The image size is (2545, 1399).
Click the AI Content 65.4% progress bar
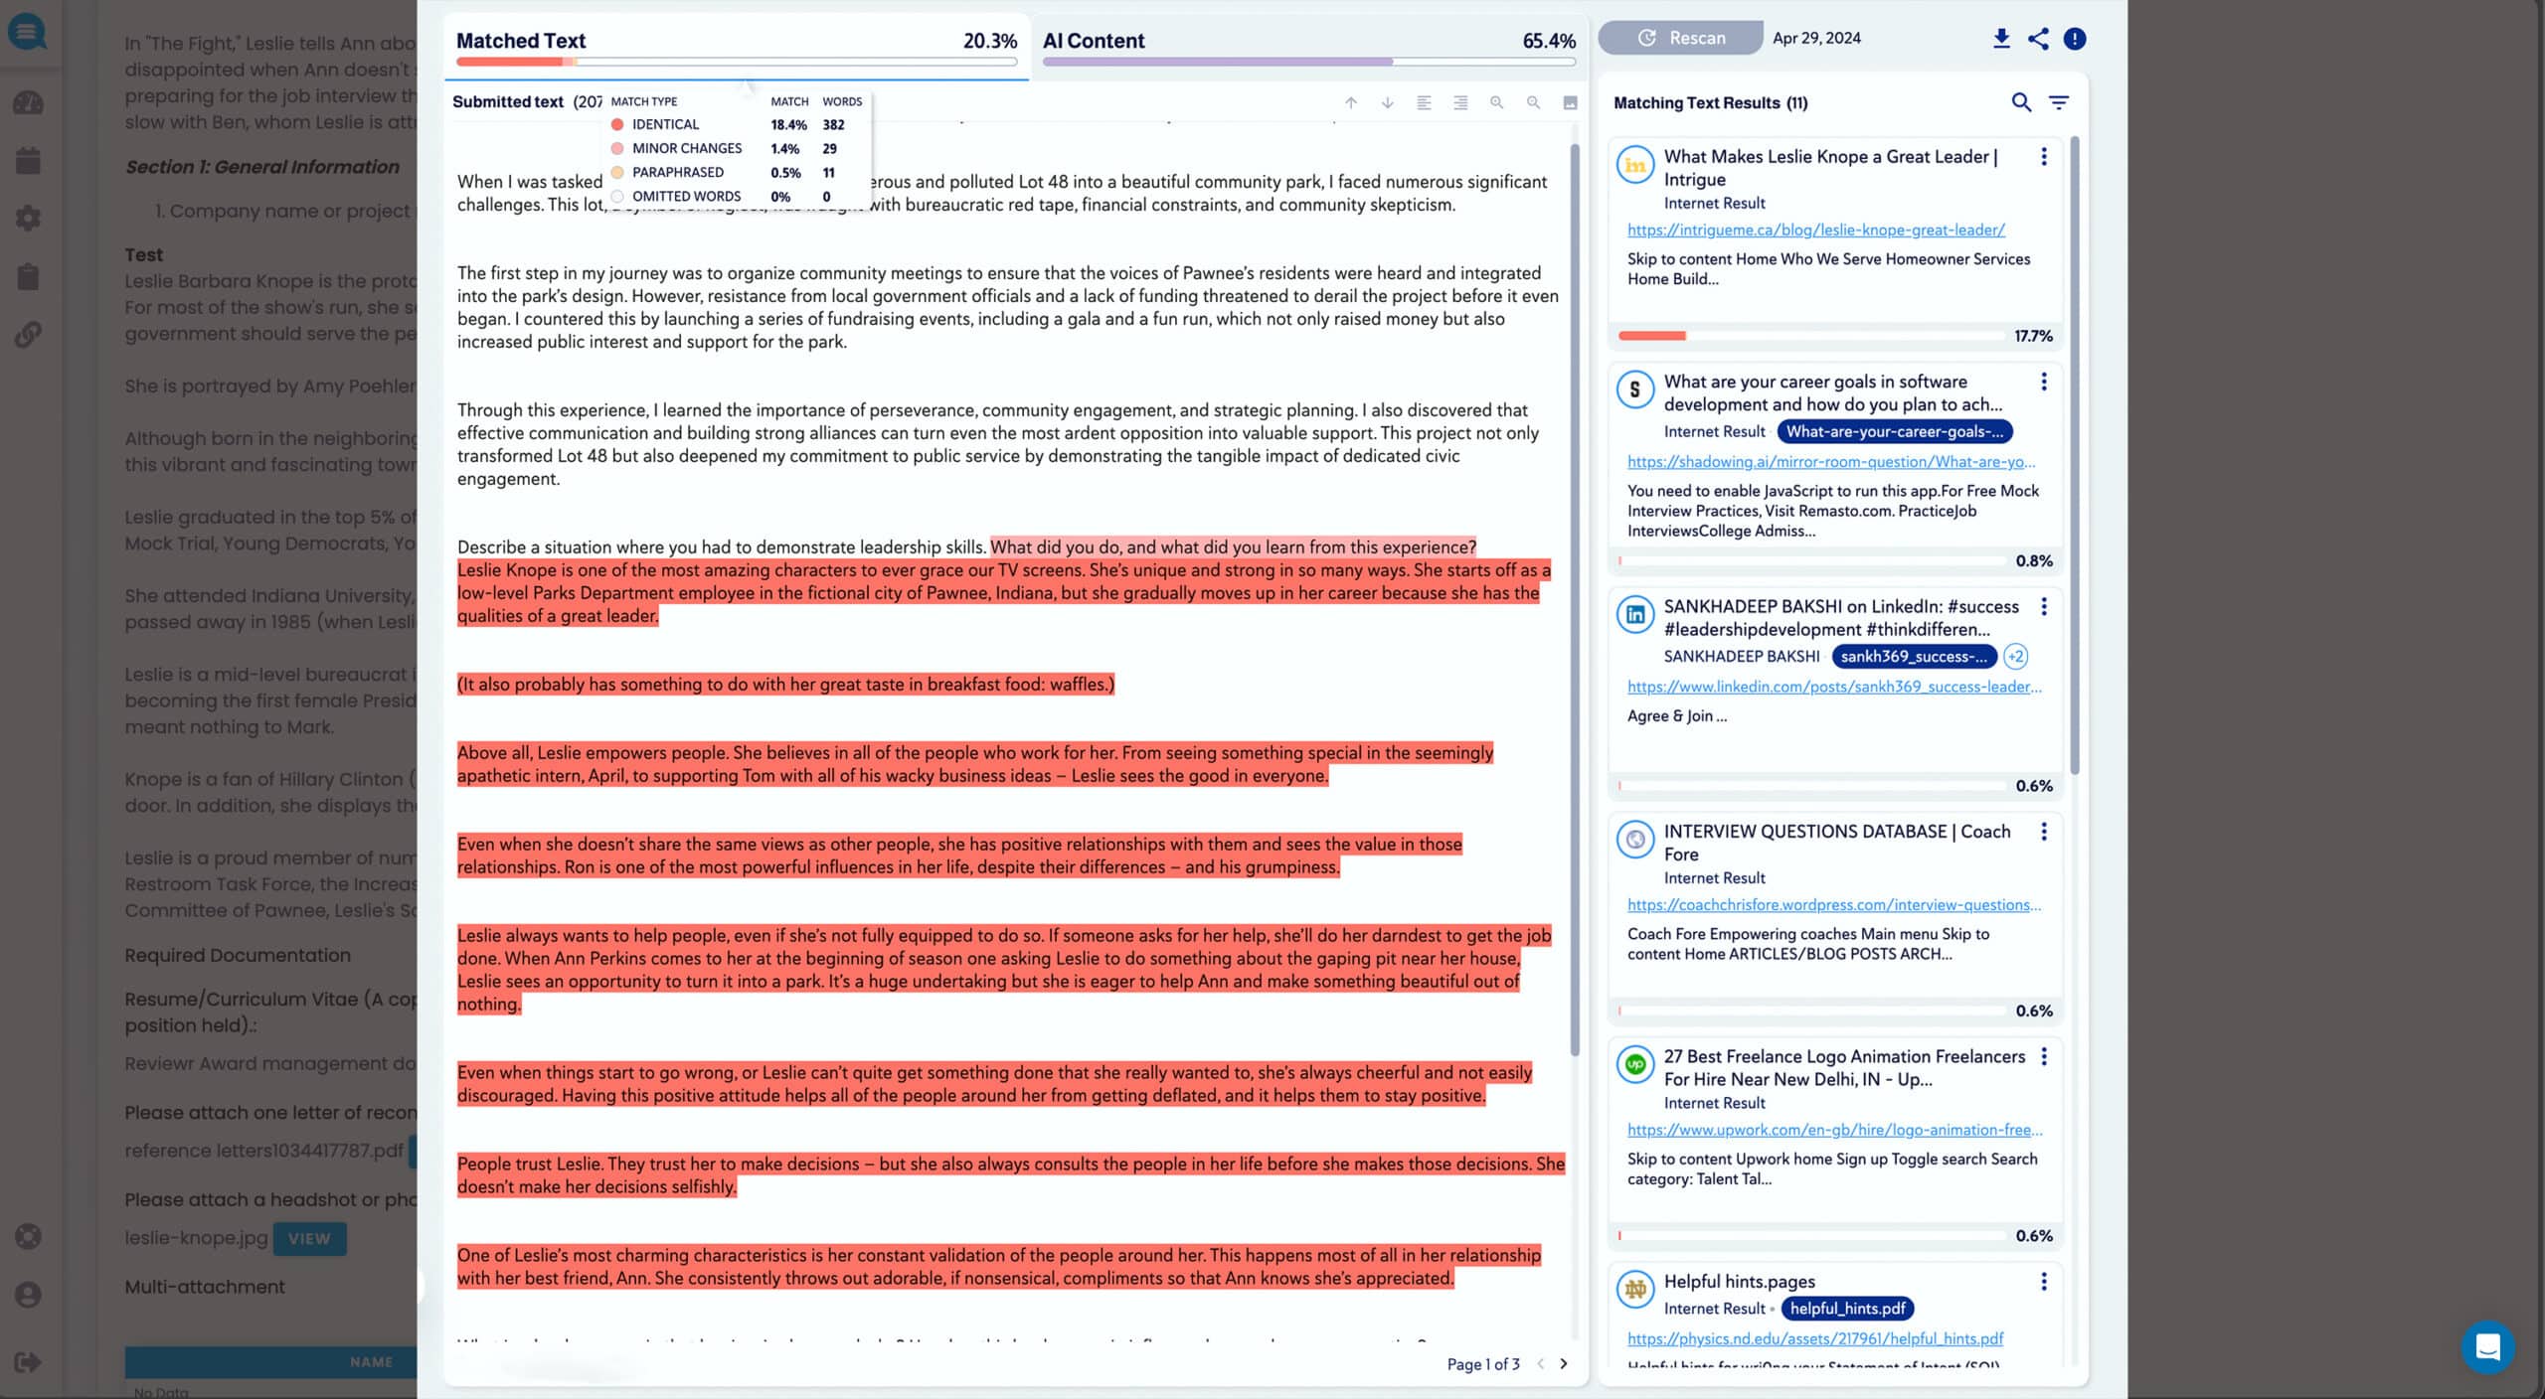[1309, 62]
